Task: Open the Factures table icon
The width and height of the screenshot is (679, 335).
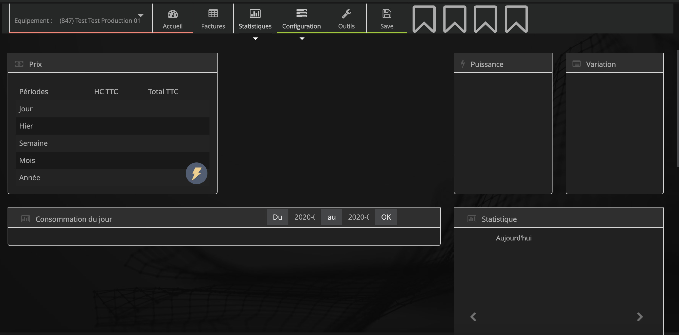Action: (x=213, y=13)
